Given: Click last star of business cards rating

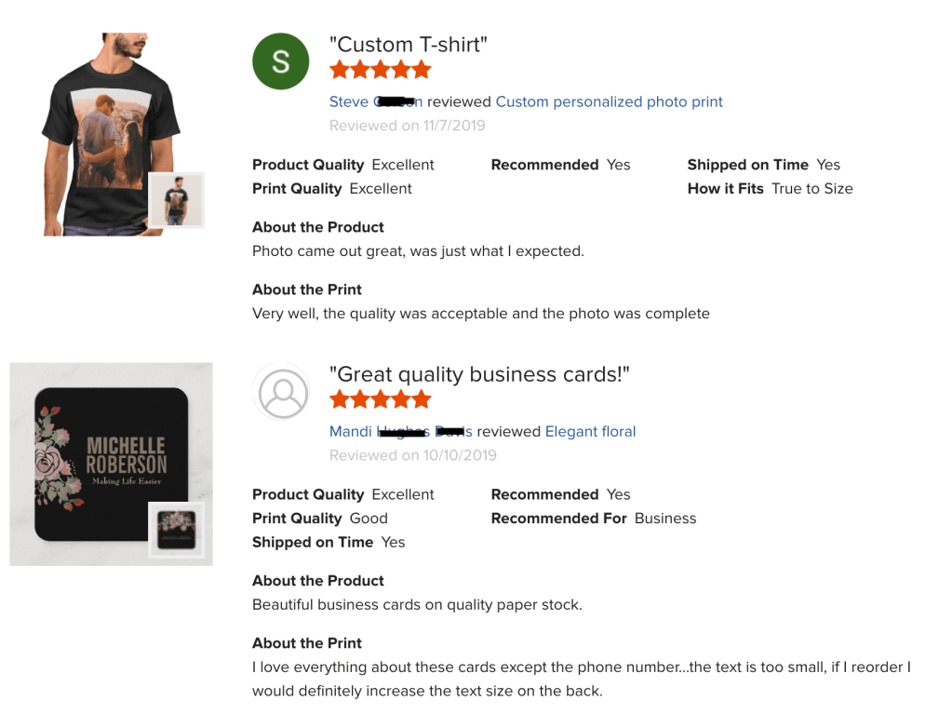Looking at the screenshot, I should (x=422, y=399).
